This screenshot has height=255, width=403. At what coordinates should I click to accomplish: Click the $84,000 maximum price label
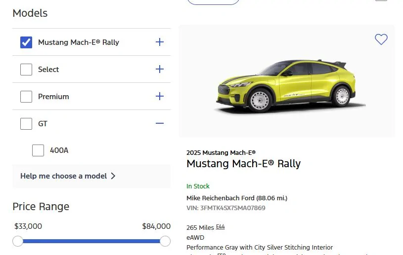point(156,226)
